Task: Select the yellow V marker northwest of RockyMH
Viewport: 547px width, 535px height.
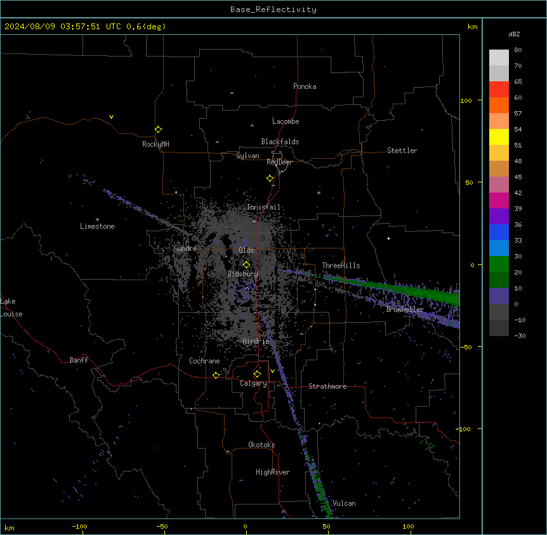Action: tap(111, 117)
